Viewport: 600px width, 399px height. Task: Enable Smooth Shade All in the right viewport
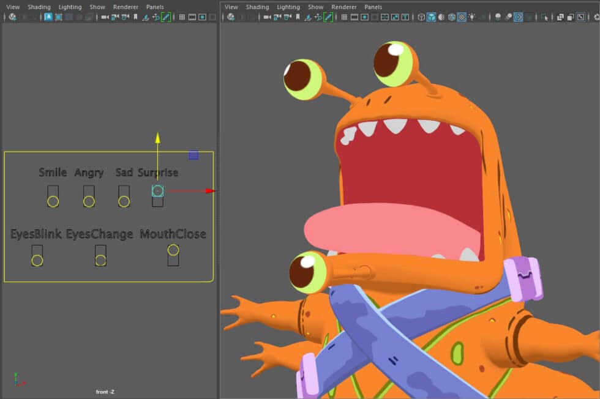tap(432, 18)
